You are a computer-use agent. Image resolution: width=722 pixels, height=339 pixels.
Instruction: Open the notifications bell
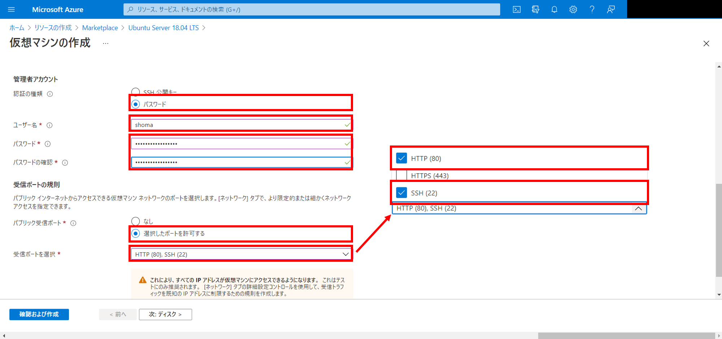554,9
